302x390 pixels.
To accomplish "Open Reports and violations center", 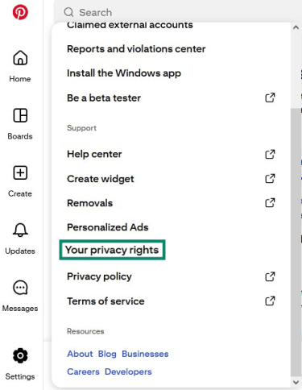I will [x=136, y=49].
